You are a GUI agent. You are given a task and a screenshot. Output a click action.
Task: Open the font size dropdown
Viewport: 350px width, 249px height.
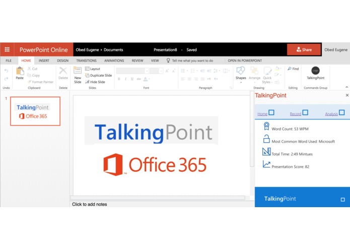[x=161, y=71]
